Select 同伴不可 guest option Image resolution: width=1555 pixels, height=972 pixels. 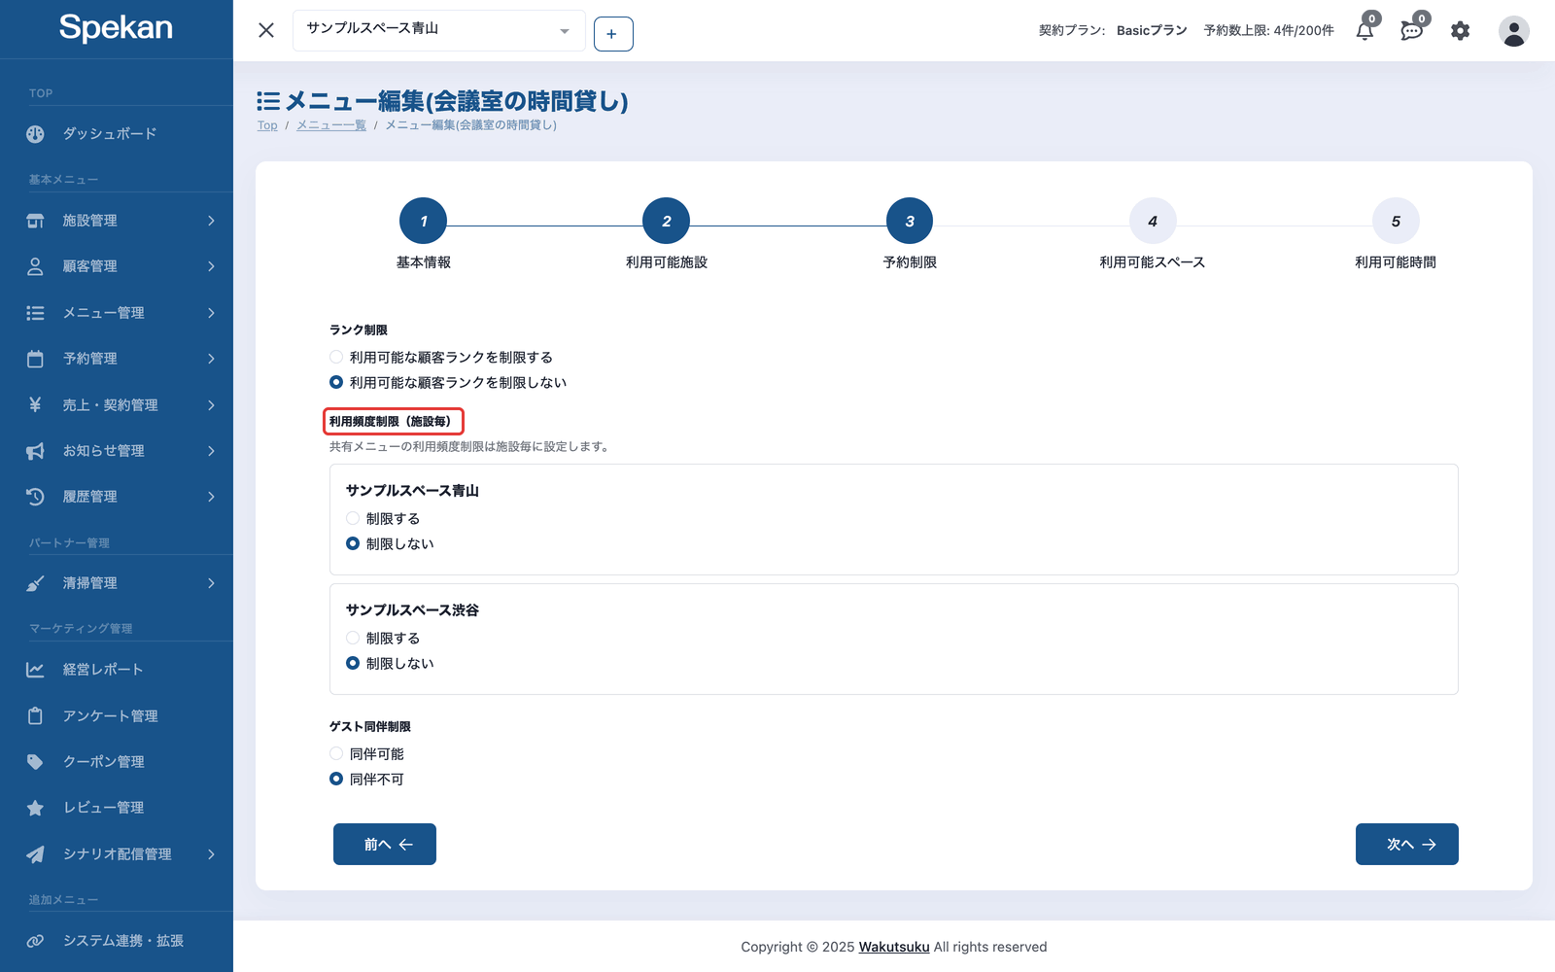pos(336,779)
